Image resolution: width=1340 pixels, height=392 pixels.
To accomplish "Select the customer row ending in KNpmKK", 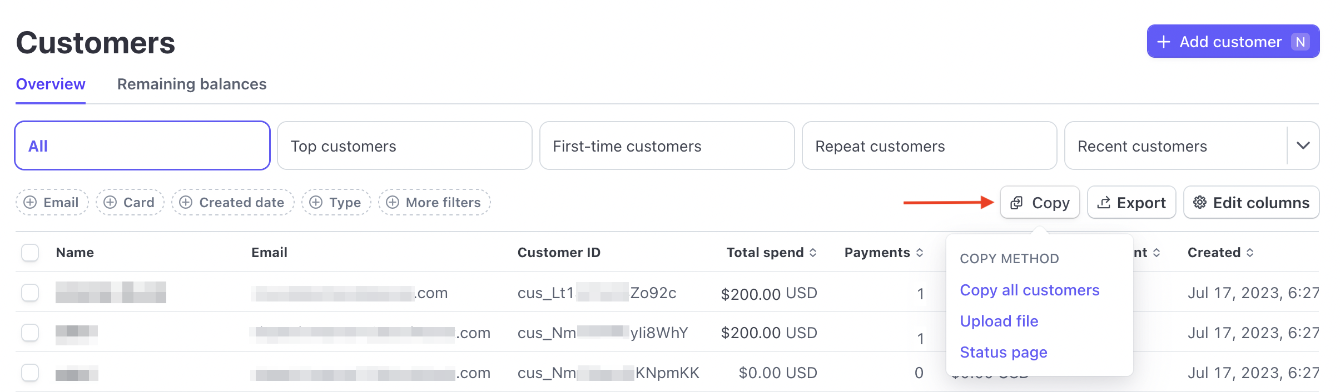I will click(30, 373).
